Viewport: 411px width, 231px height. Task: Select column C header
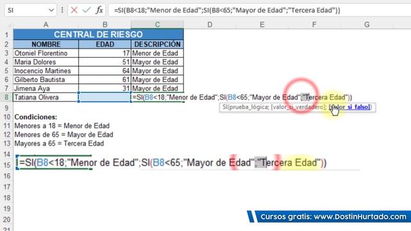[157, 24]
